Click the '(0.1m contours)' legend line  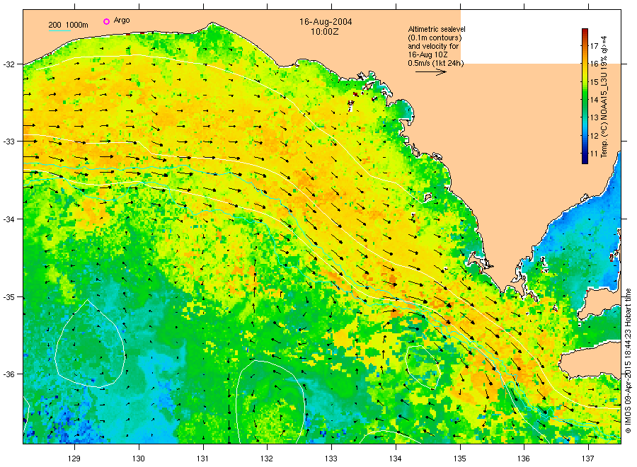(x=435, y=38)
